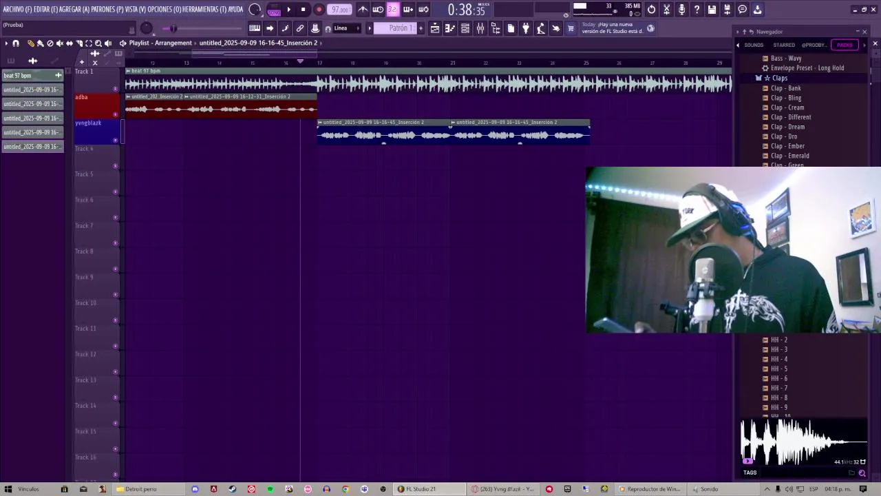Image resolution: width=881 pixels, height=496 pixels.
Task: Toggle the metronome icon
Action: tap(363, 10)
